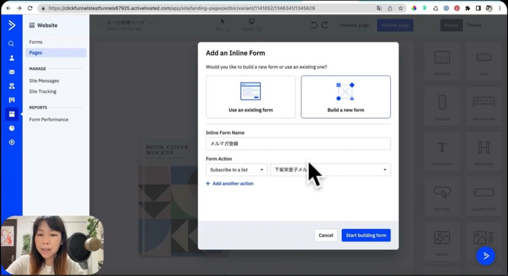Screen dimensions: 508x276
Task: Expand the 'Subscribe to a list' dropdown
Action: [237, 170]
